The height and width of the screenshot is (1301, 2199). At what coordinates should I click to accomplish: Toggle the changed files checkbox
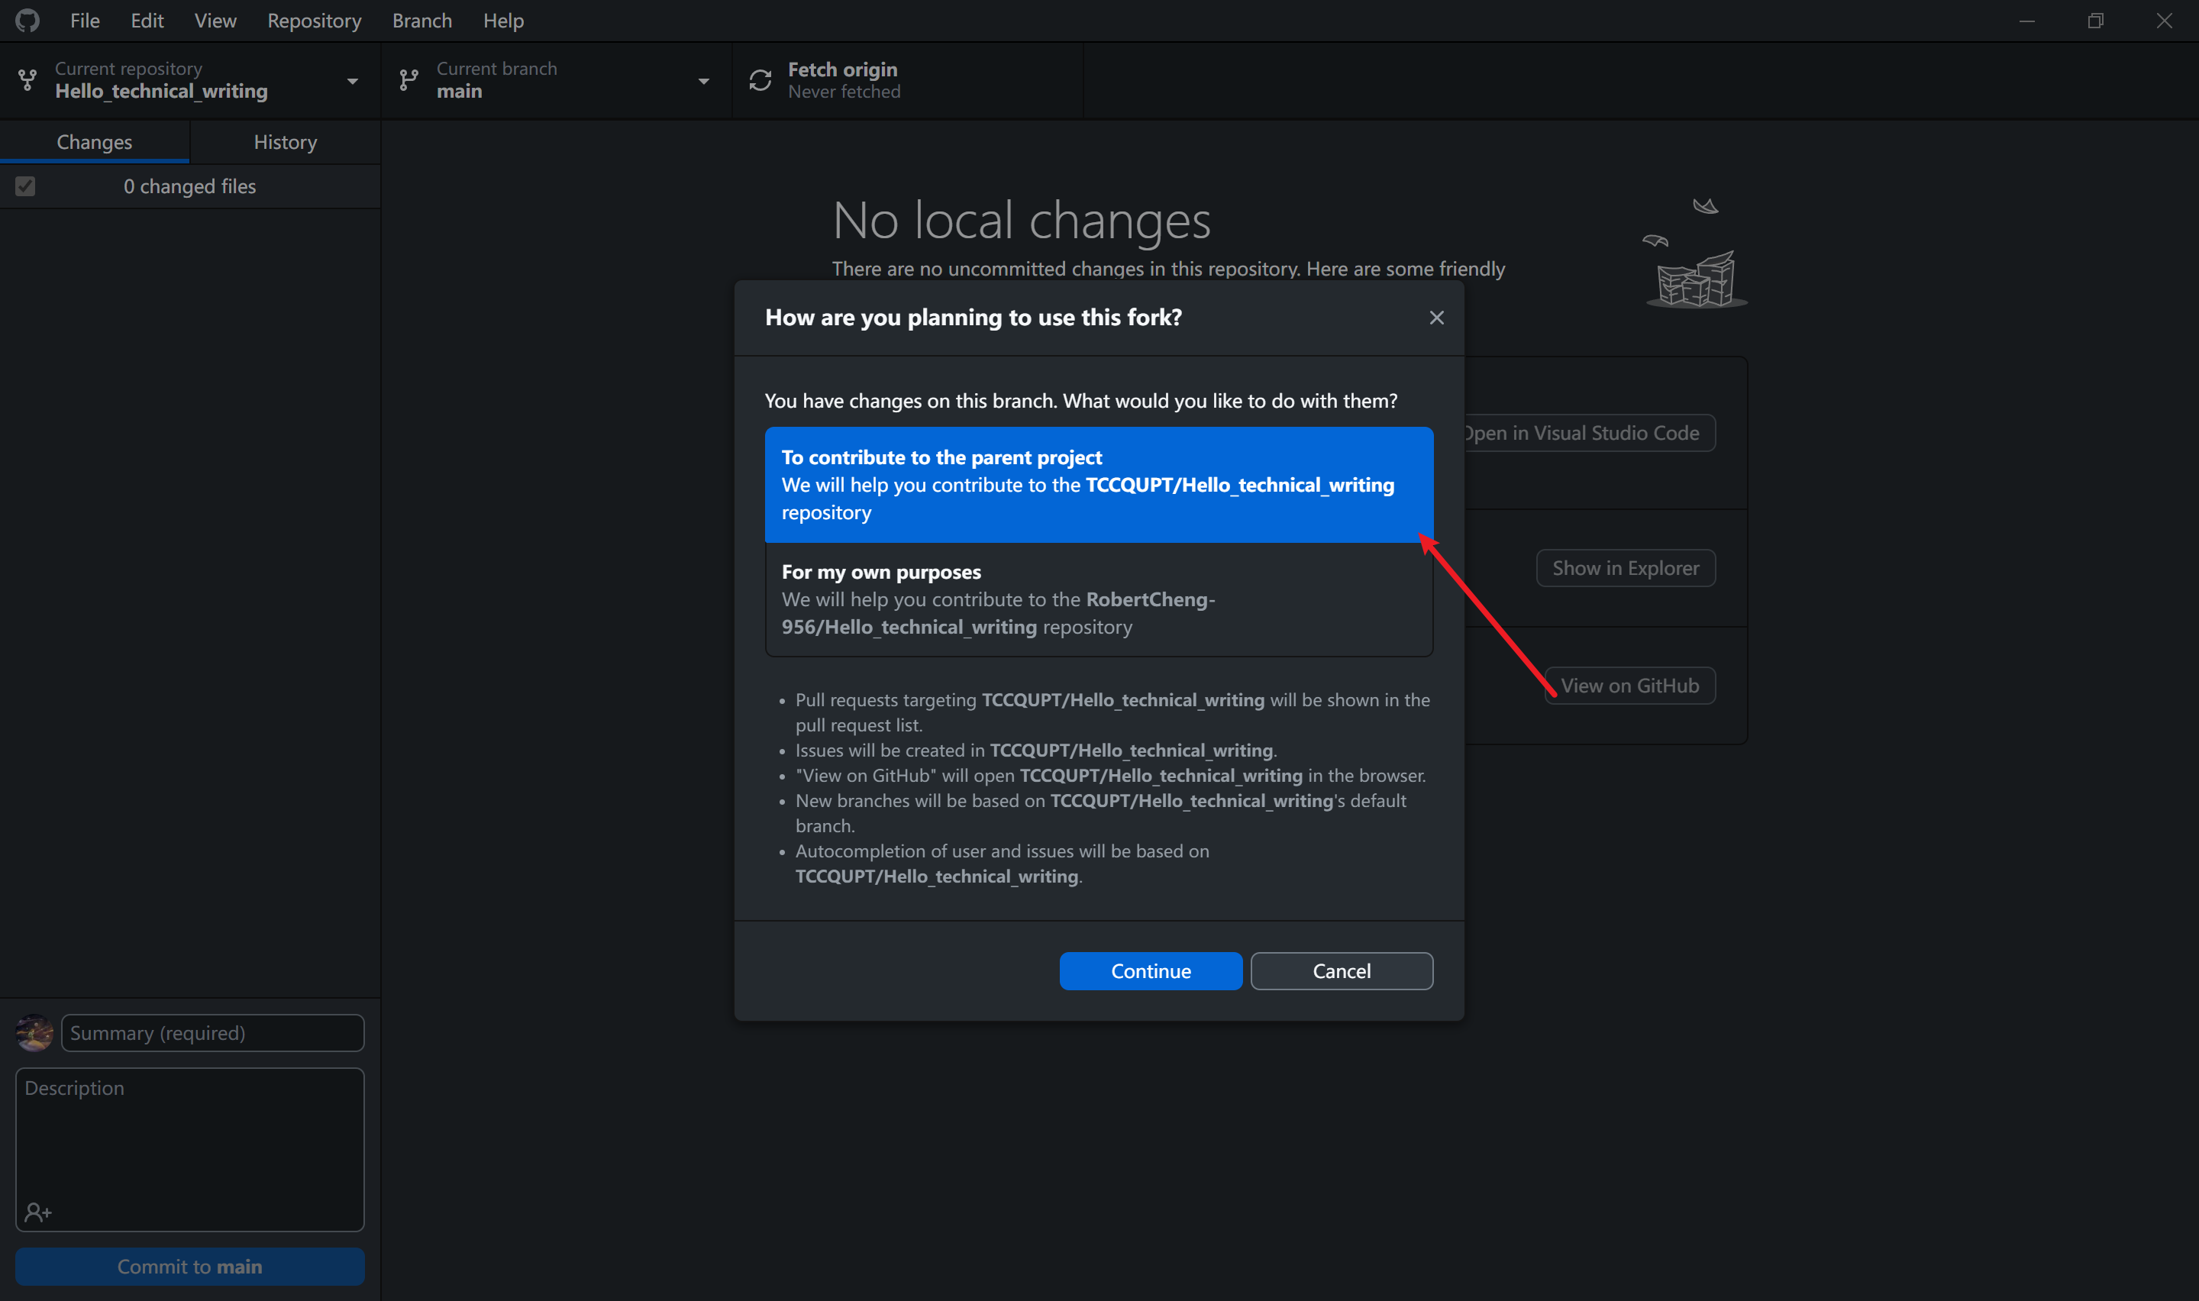[x=25, y=186]
